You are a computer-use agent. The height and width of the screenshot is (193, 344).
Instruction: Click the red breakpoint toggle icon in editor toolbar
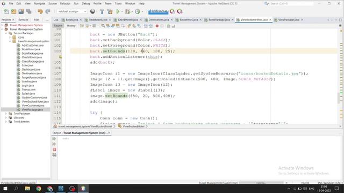pos(157,26)
